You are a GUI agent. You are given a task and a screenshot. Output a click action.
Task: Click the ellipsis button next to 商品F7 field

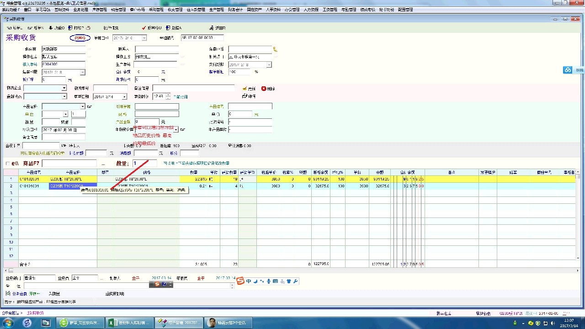click(x=103, y=164)
